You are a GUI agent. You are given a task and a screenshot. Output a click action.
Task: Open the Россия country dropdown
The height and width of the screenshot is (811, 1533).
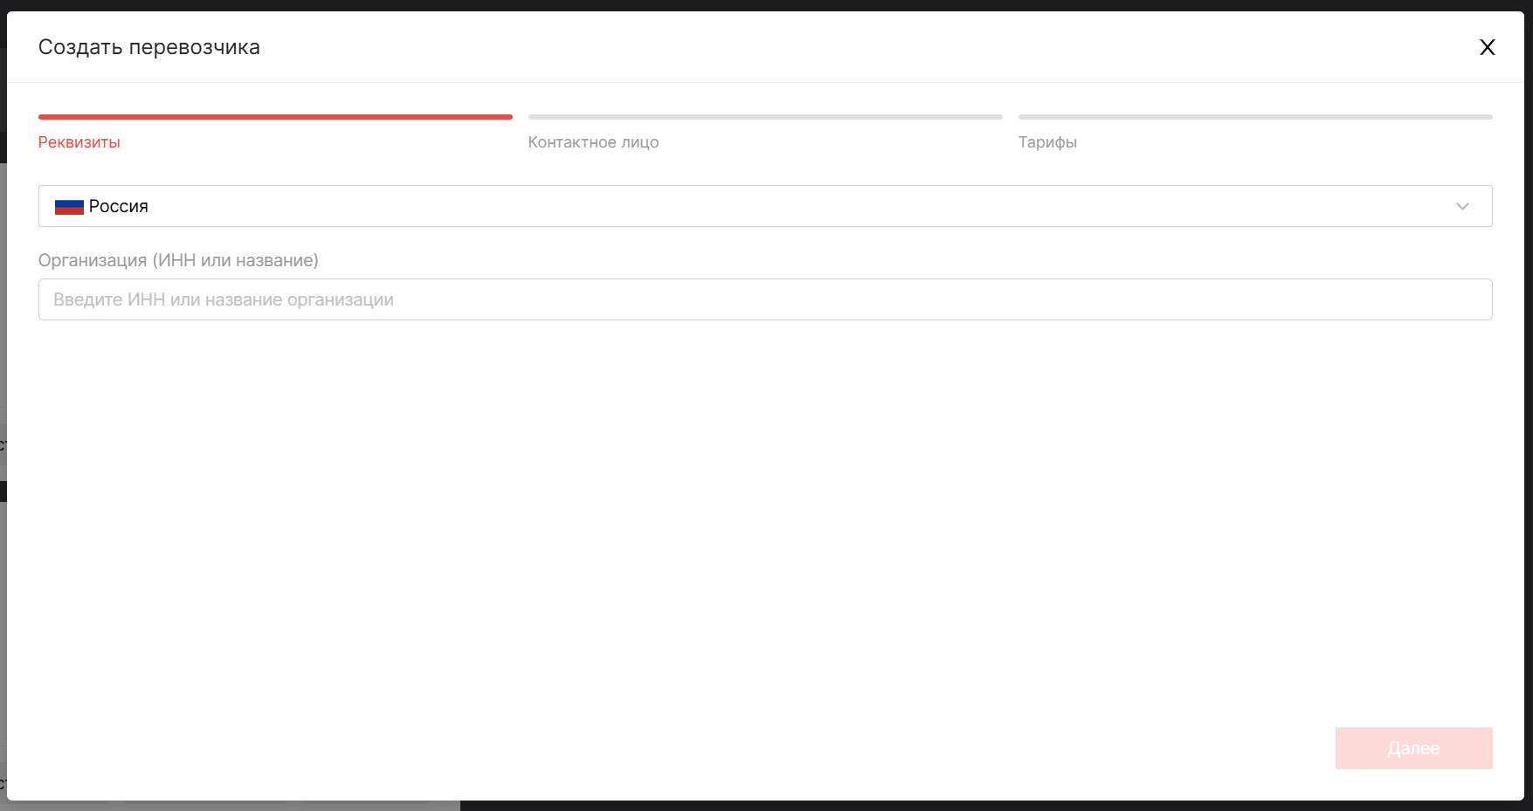(x=765, y=206)
